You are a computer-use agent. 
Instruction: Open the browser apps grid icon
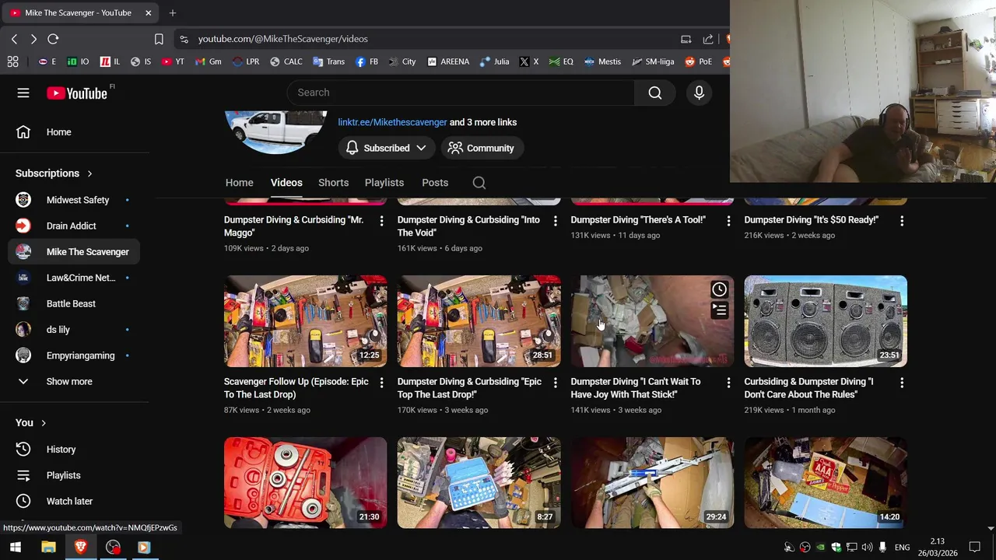coord(12,61)
